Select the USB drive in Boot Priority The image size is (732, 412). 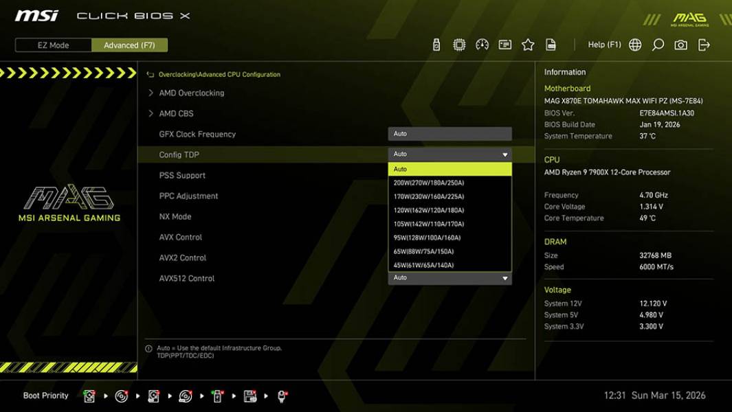(x=218, y=396)
